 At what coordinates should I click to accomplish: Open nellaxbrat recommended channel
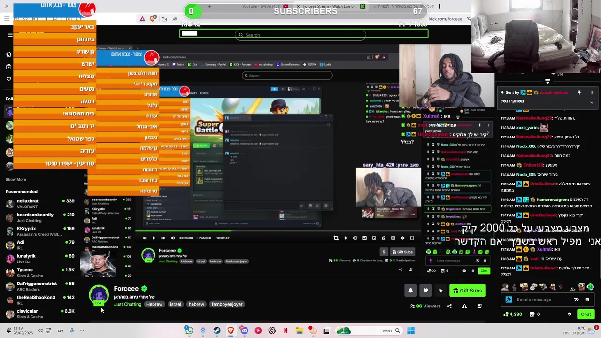pyautogui.click(x=40, y=204)
